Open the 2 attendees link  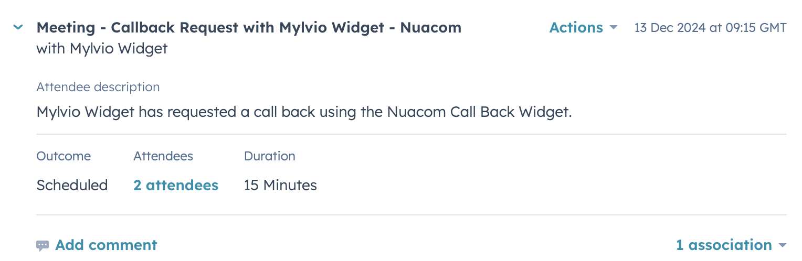[x=176, y=185]
